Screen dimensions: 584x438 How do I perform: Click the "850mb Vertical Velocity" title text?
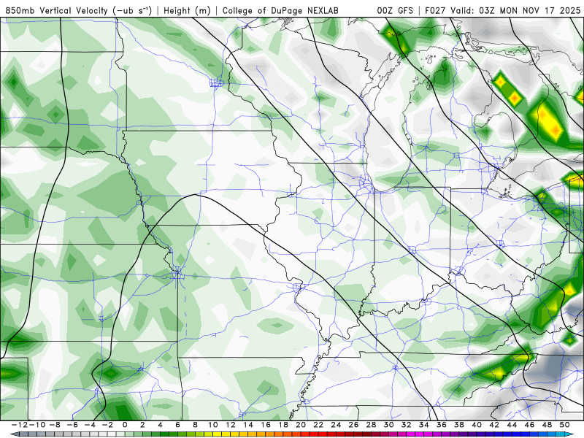tap(57, 10)
